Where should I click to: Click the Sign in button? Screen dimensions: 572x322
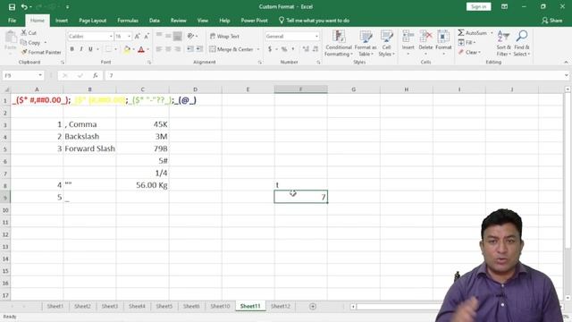pyautogui.click(x=478, y=6)
